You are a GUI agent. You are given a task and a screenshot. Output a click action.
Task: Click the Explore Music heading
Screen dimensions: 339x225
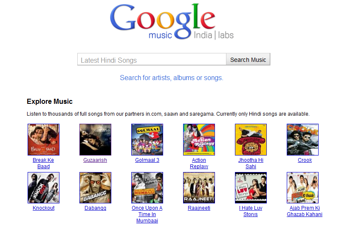[x=50, y=101]
